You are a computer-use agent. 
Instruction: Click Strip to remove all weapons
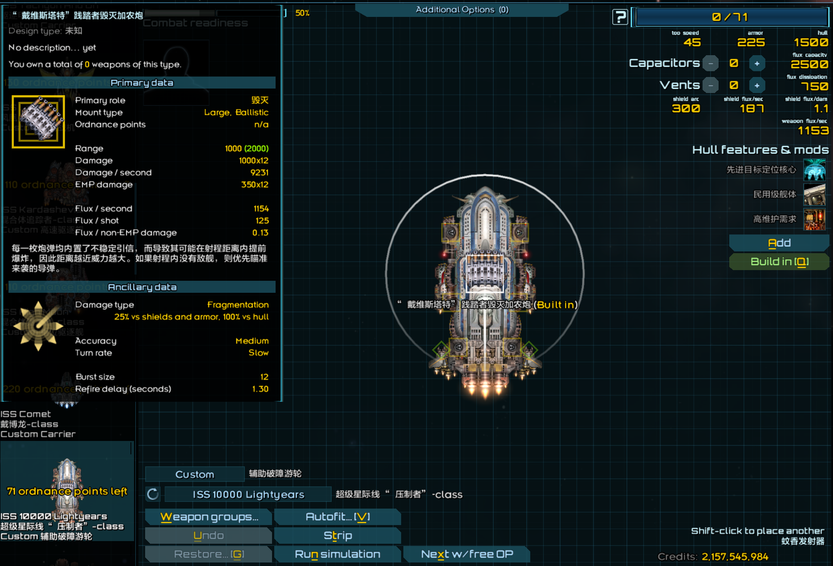tap(337, 536)
